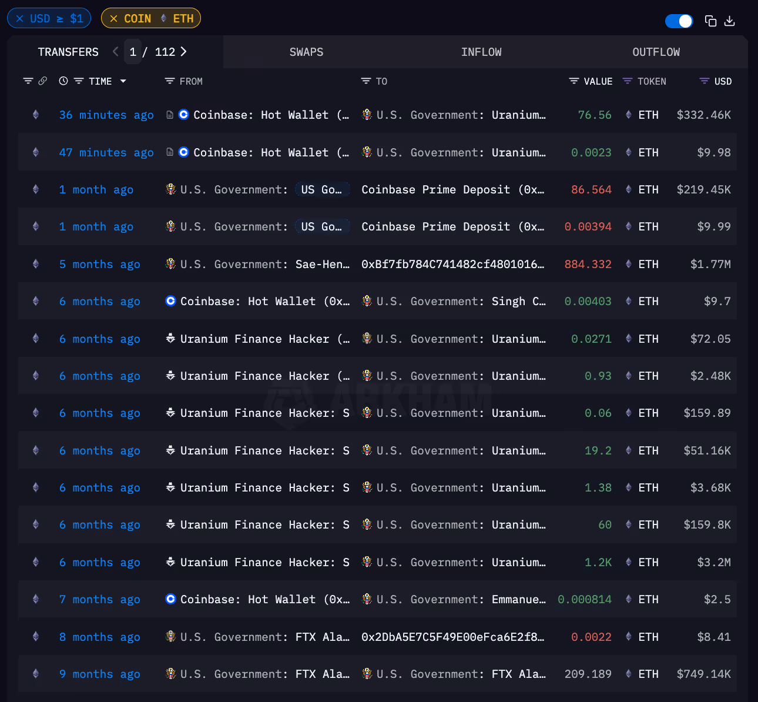Open the 9 months ago transaction link
Screen dimensions: 758x702
[99, 674]
